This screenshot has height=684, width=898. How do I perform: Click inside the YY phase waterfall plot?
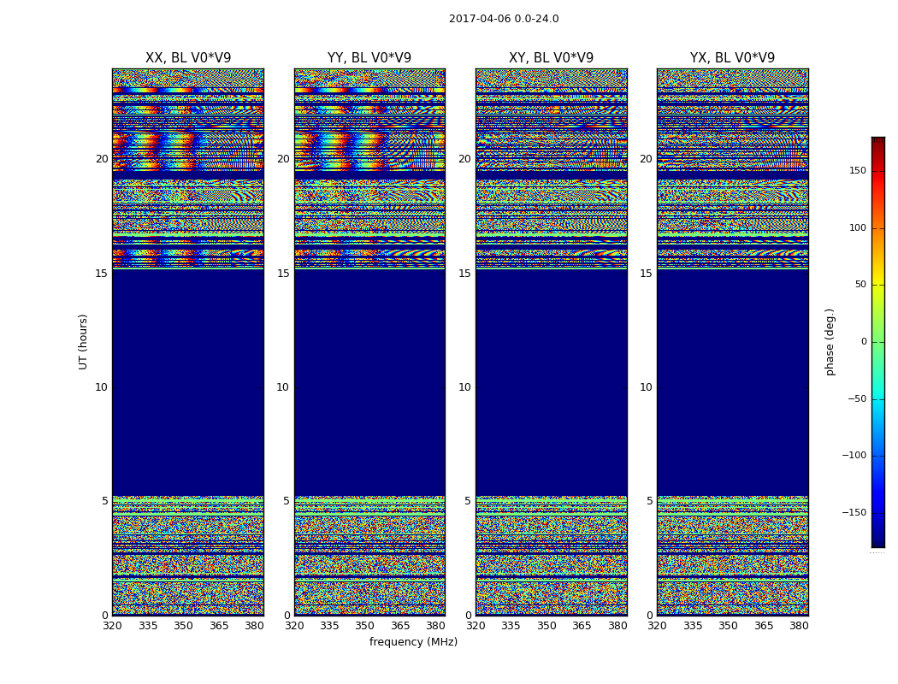pos(369,342)
